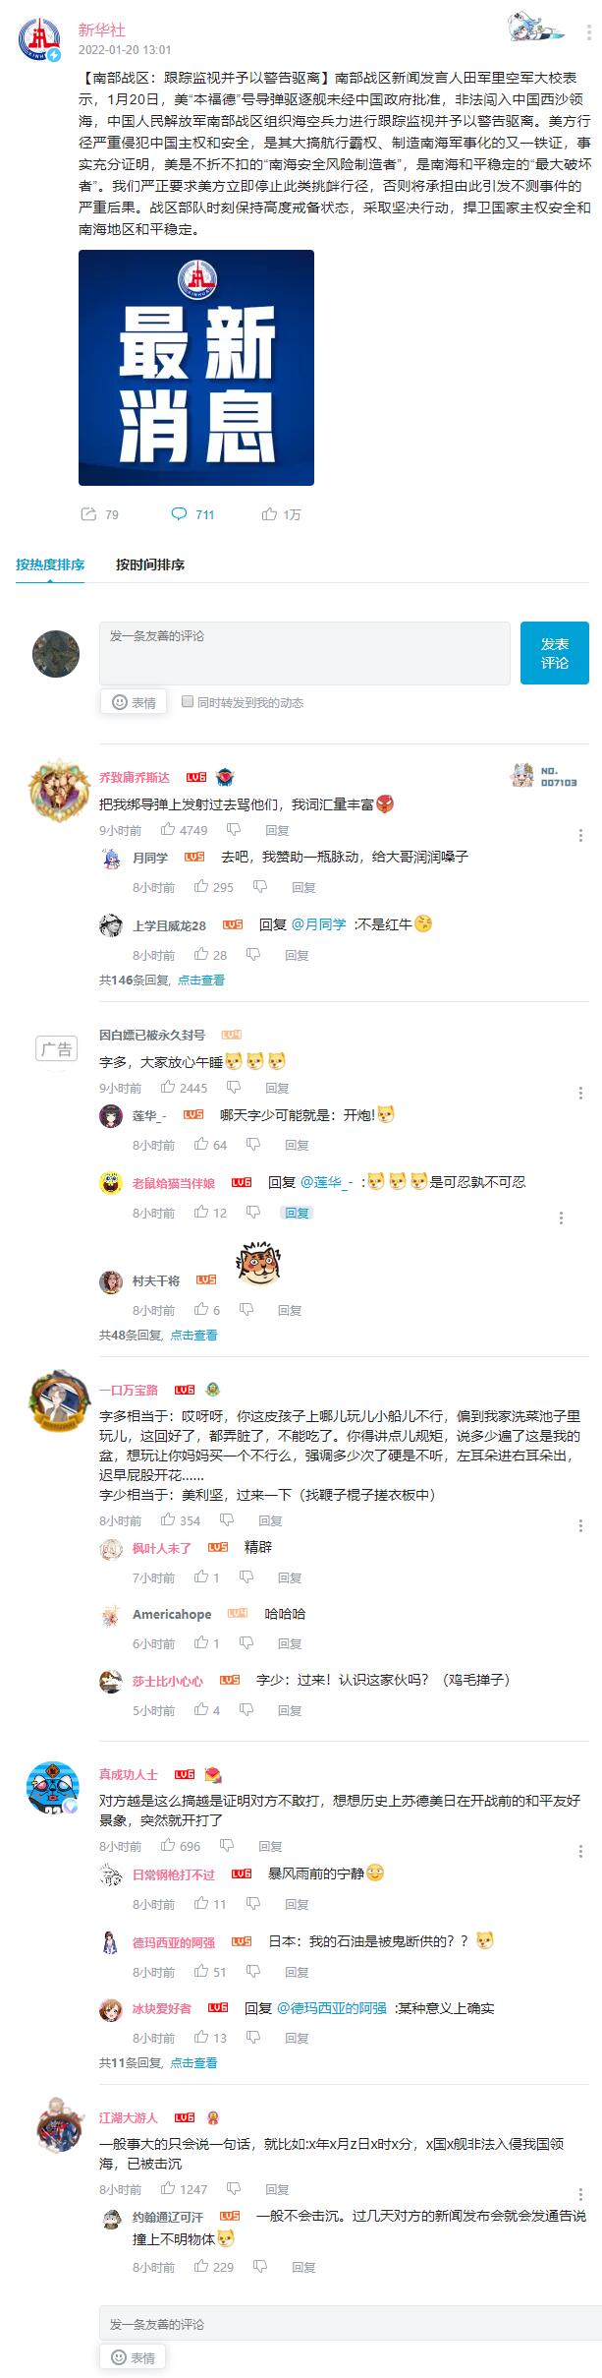Screen dimensions: 602x2378
Task: Open the 新华社 profile name link
Action: coord(102,30)
